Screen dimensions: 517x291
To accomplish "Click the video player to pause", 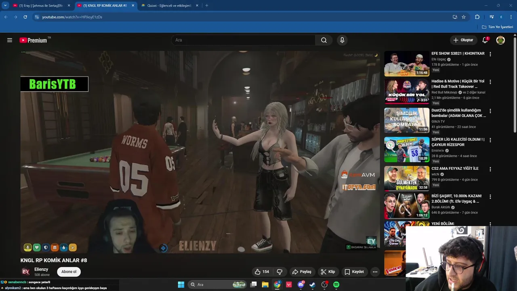I will 200,152.
